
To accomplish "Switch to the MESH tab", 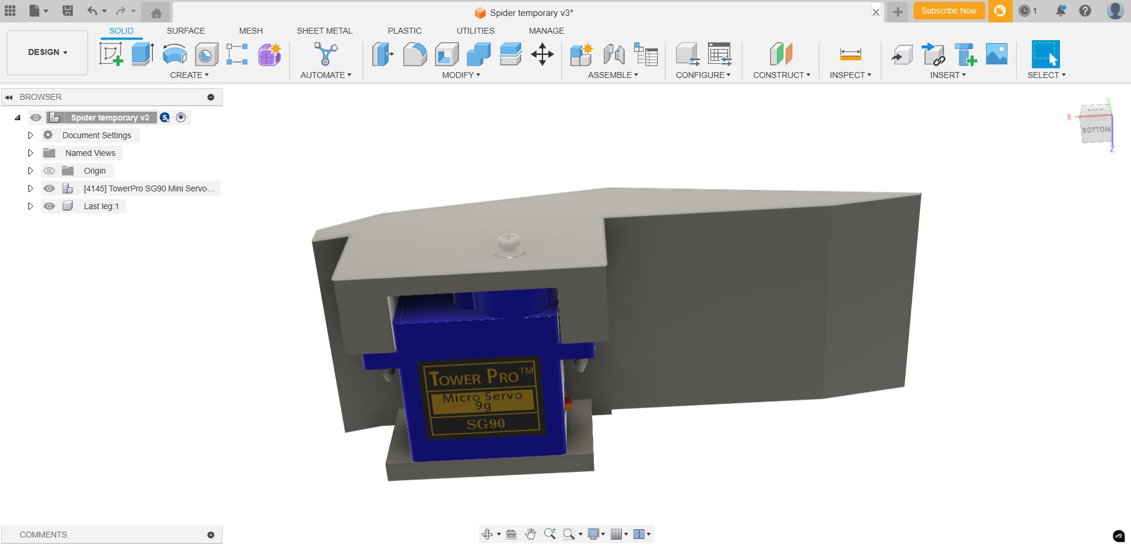I will 251,31.
